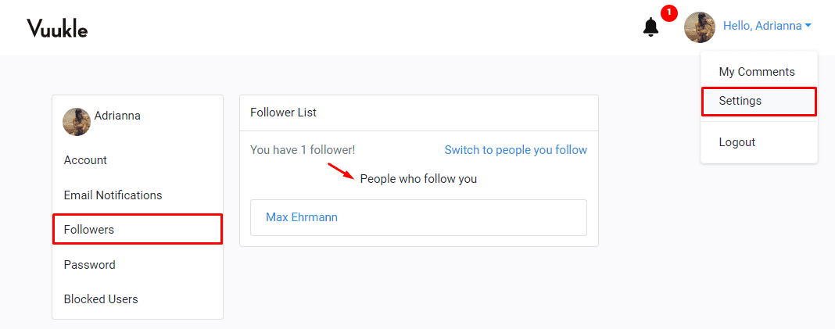Click the Vuukle logo
Viewport: 835px width, 329px height.
click(57, 28)
